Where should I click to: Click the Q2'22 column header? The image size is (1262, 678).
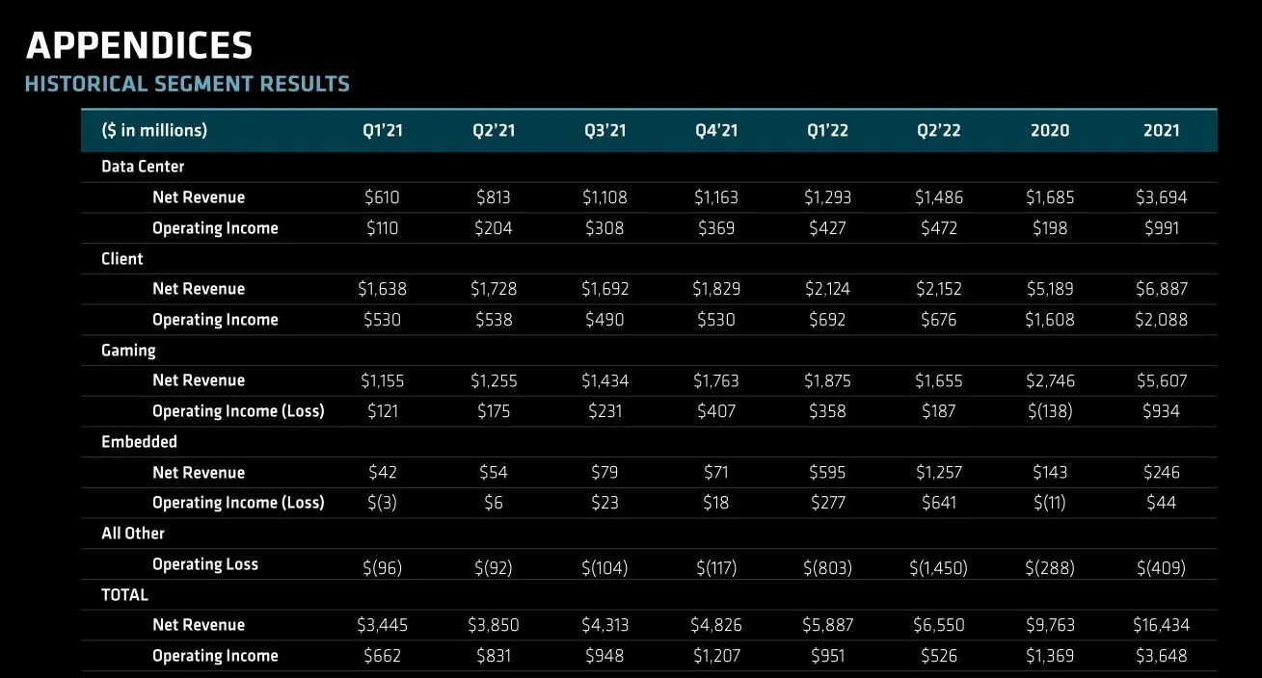(x=939, y=131)
